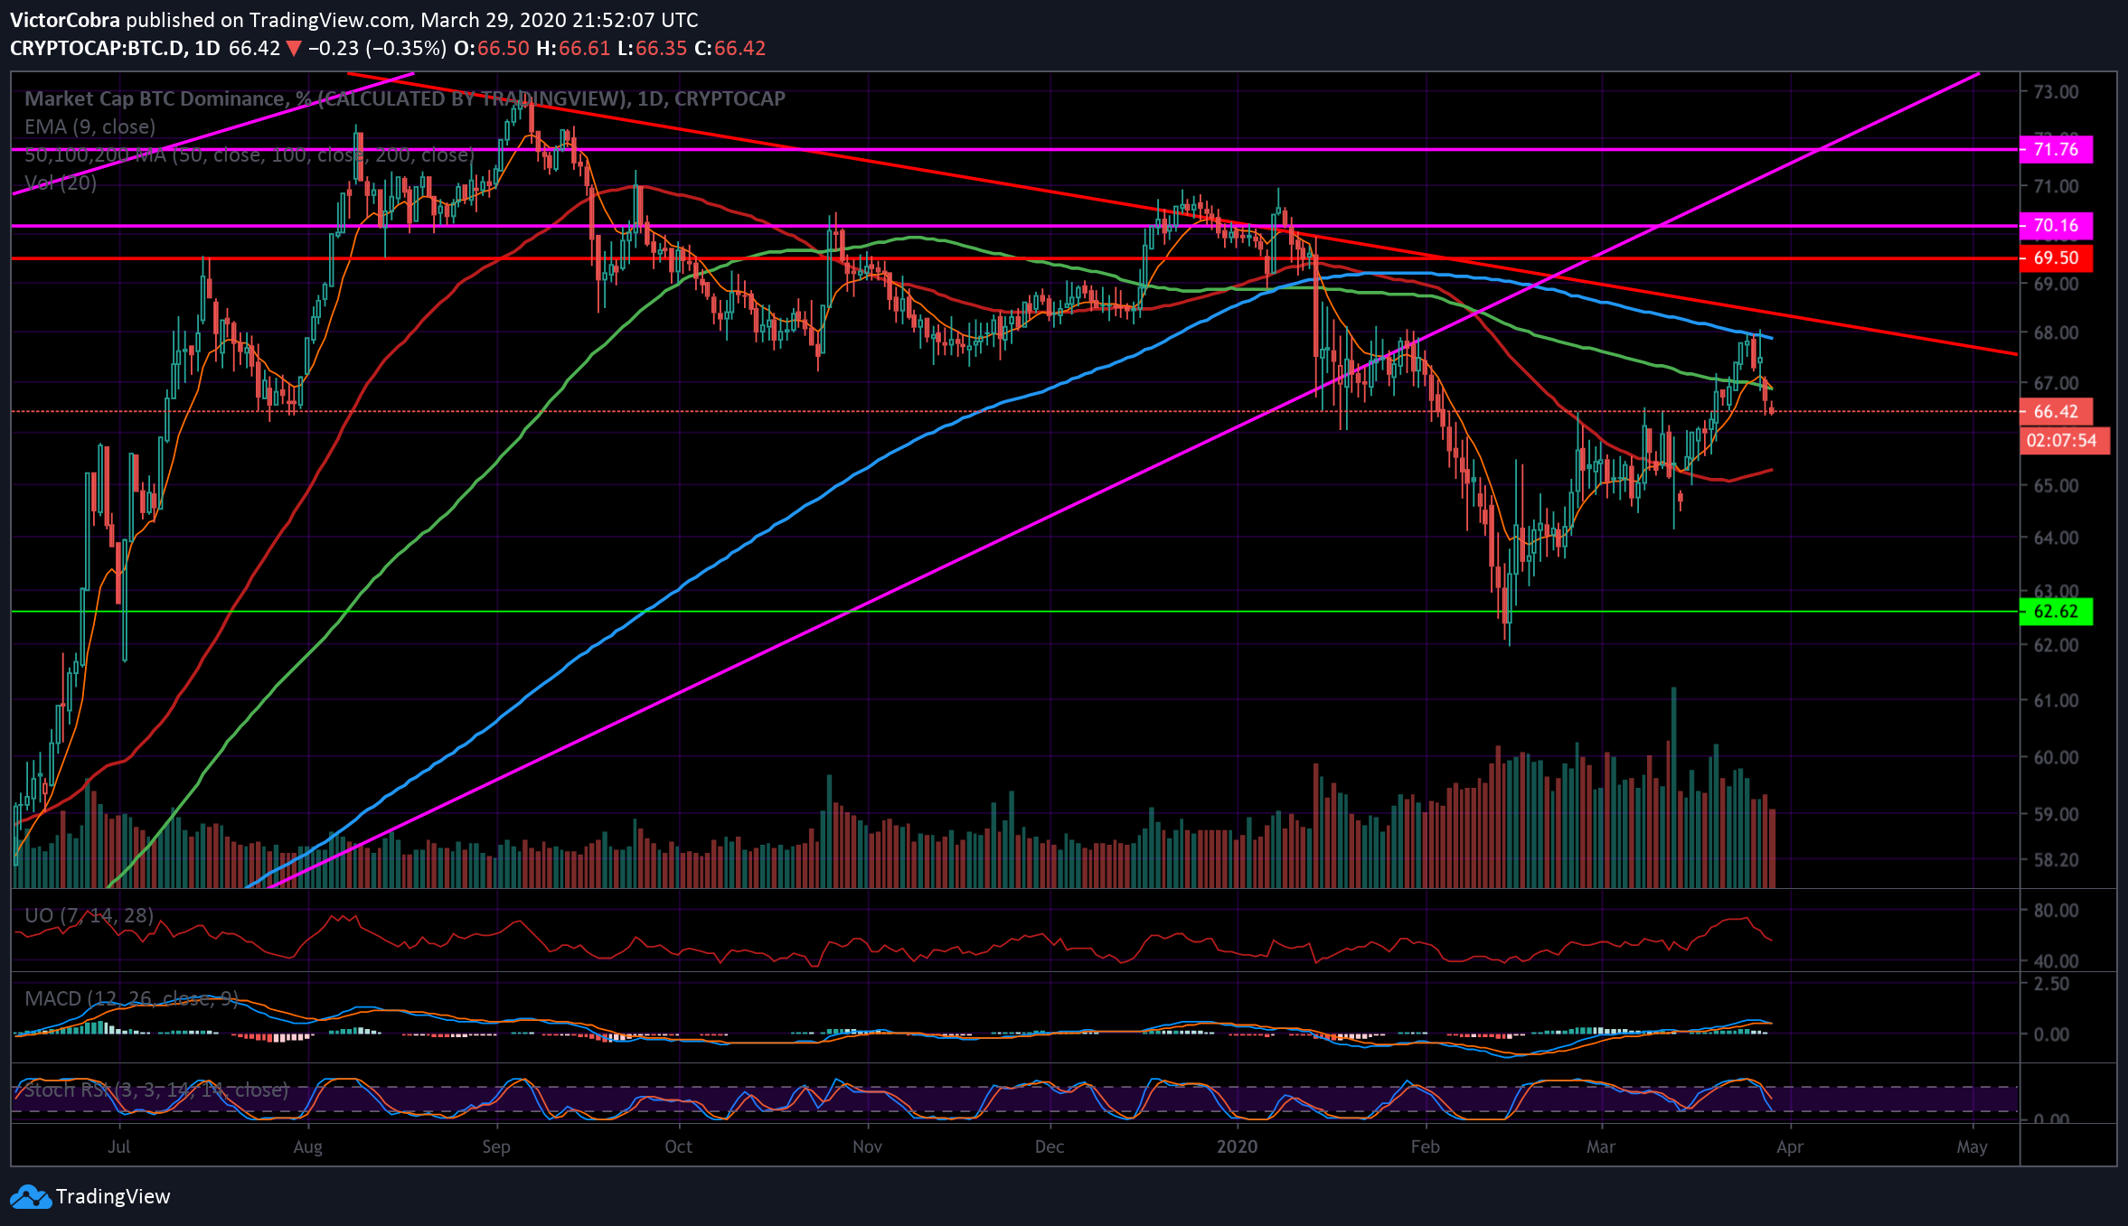Click the Market Cap BTC Dominance title

point(405,98)
